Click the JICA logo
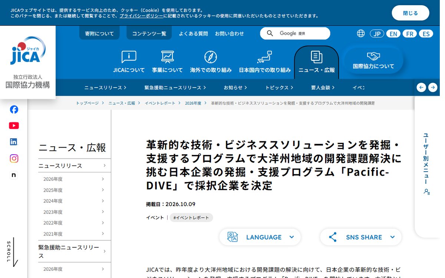Screen dimensions: 445x278 pos(28,51)
